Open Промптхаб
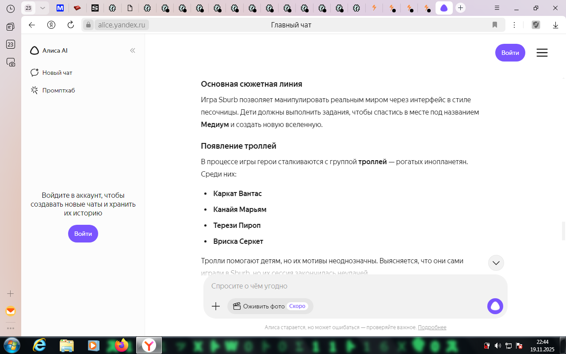Viewport: 566px width, 354px height. (53, 90)
